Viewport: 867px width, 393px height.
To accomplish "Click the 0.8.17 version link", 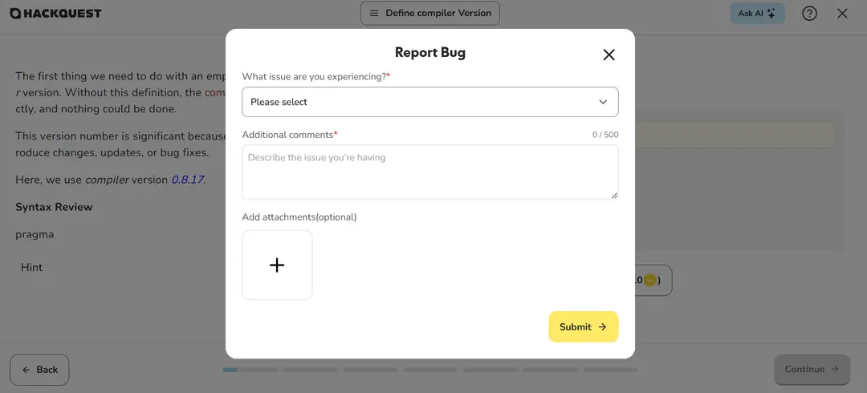I will tap(187, 180).
